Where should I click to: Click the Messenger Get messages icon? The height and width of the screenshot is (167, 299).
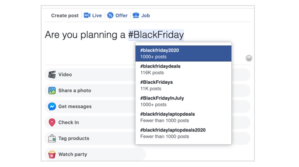pyautogui.click(x=52, y=106)
